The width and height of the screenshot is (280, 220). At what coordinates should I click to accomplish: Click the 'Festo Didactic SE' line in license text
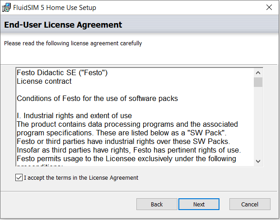pyautogui.click(x=62, y=73)
